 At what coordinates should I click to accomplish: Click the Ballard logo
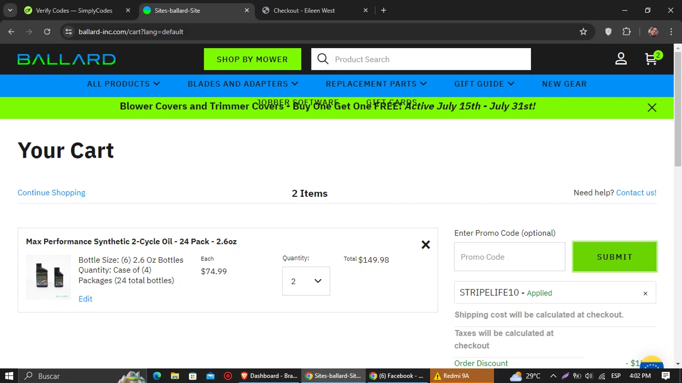(66, 60)
